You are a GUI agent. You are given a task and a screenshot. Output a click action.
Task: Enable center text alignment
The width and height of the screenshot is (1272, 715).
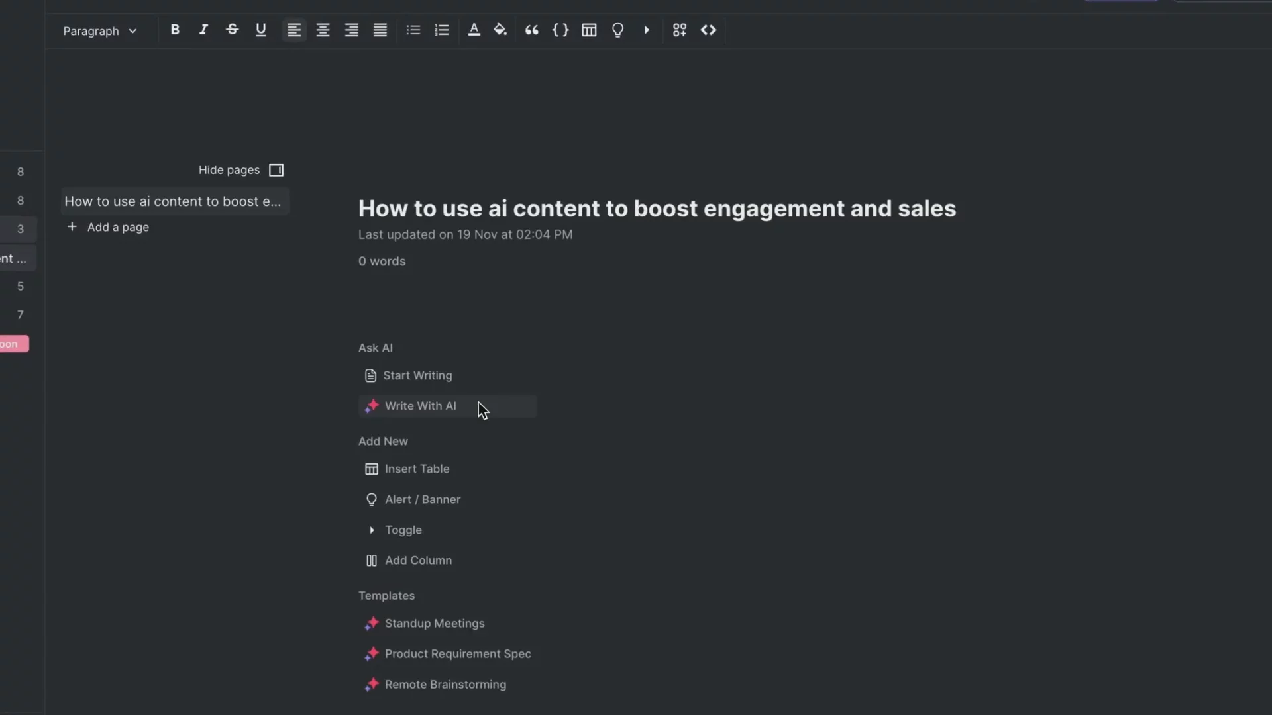point(323,30)
